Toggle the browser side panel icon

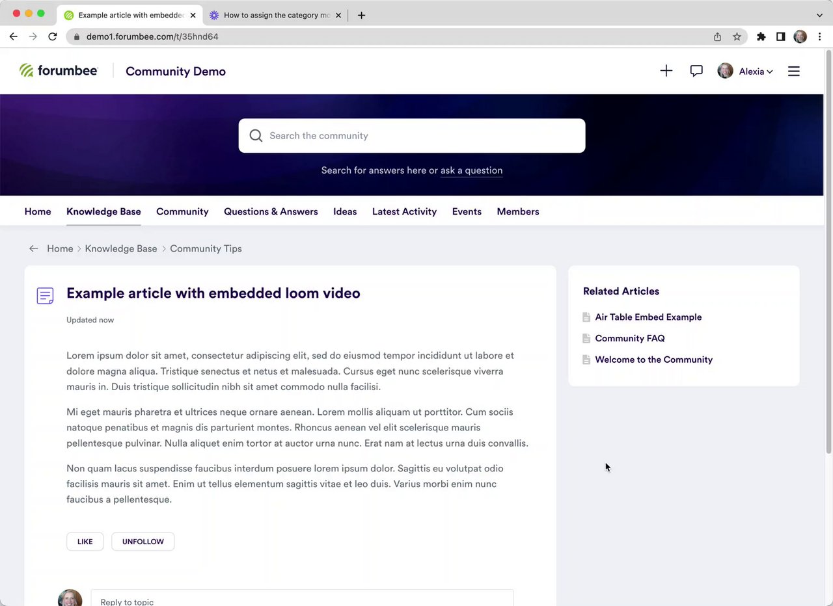[780, 36]
